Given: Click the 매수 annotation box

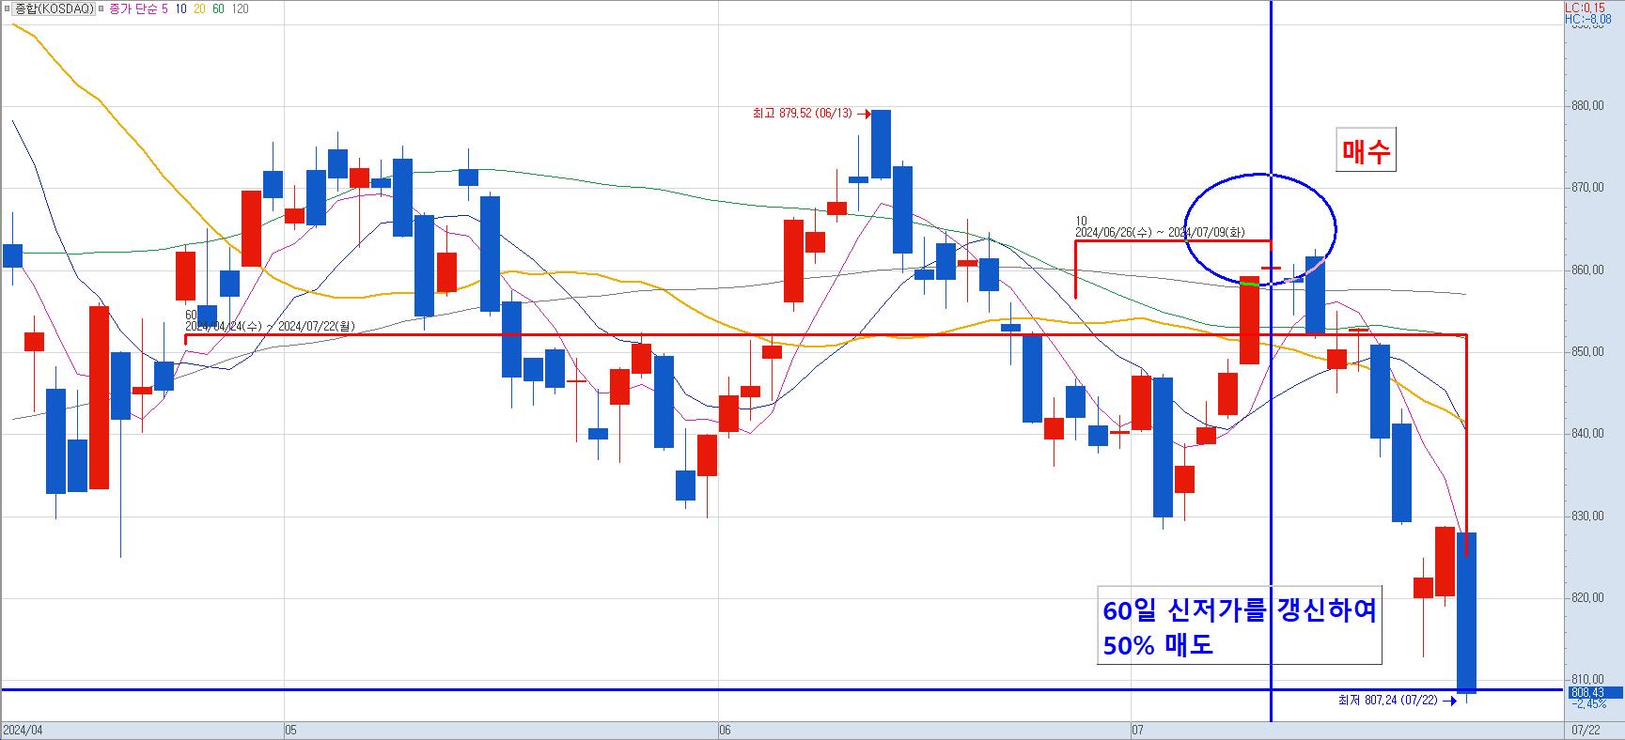Looking at the screenshot, I should click(x=1366, y=150).
